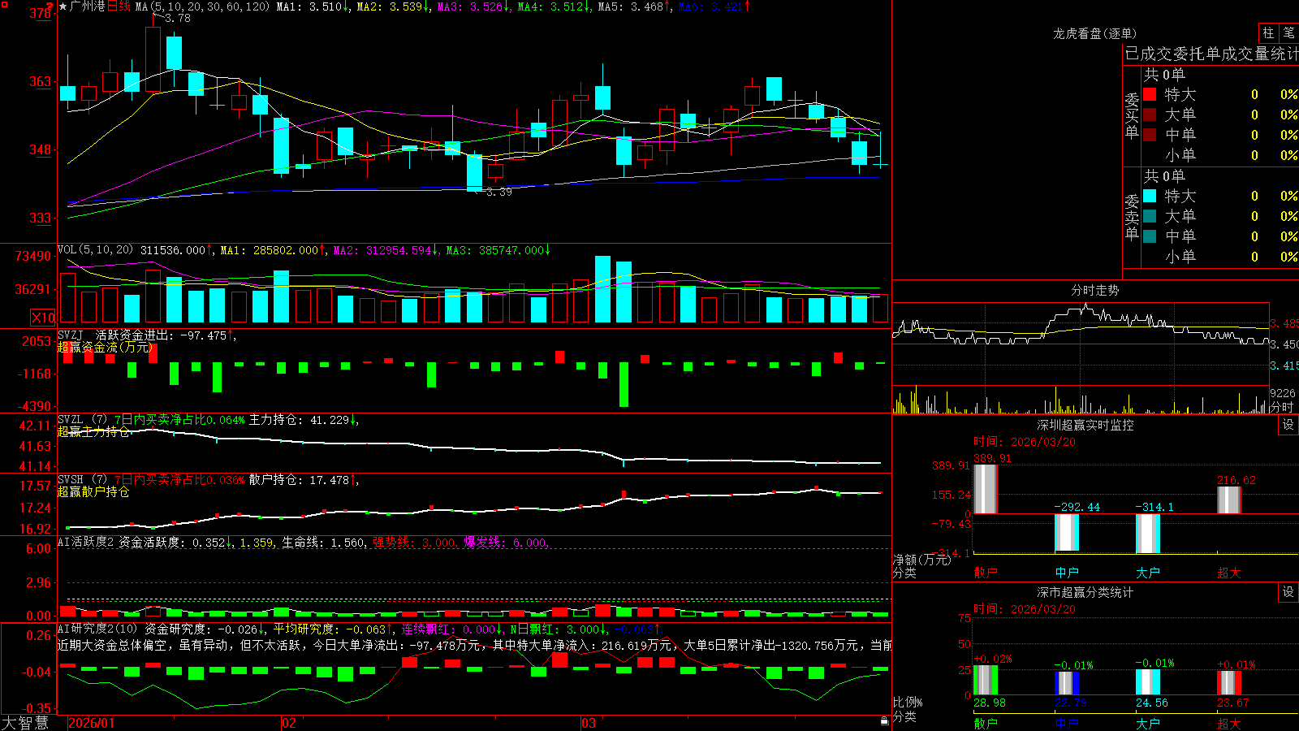The image size is (1299, 731).
Task: Click the 已成交委托单成交量统计 header
Action: coord(1211,54)
